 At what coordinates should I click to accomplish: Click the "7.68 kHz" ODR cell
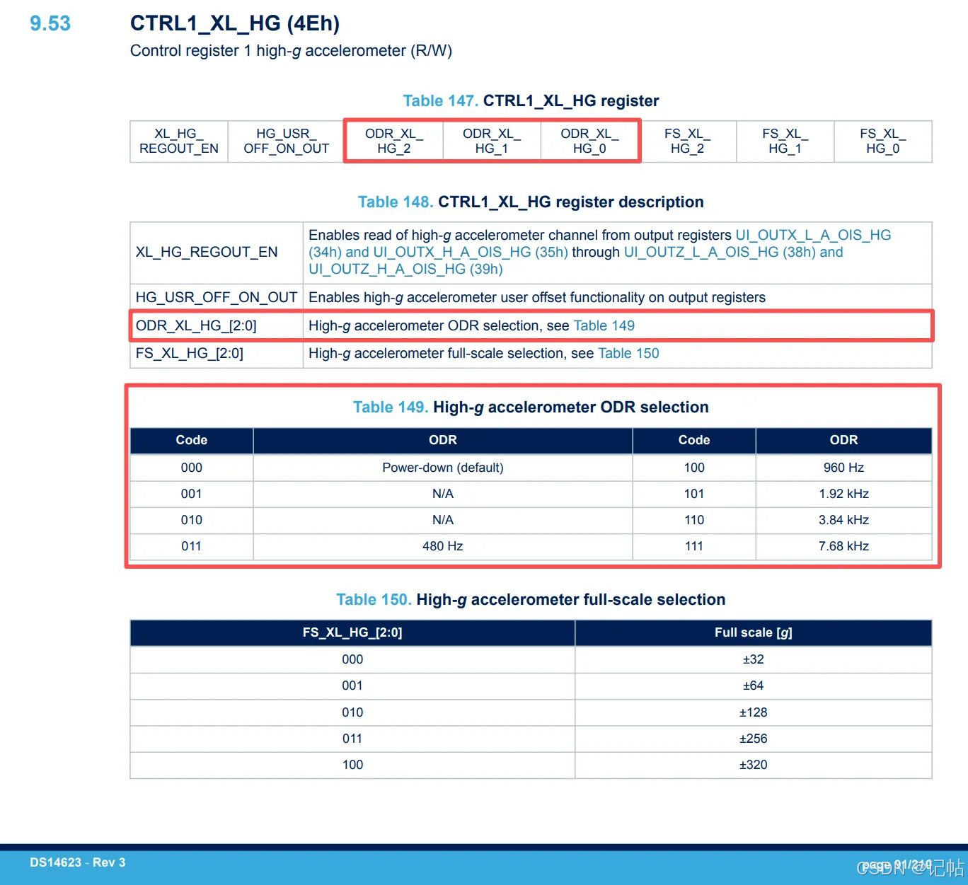[x=843, y=546]
